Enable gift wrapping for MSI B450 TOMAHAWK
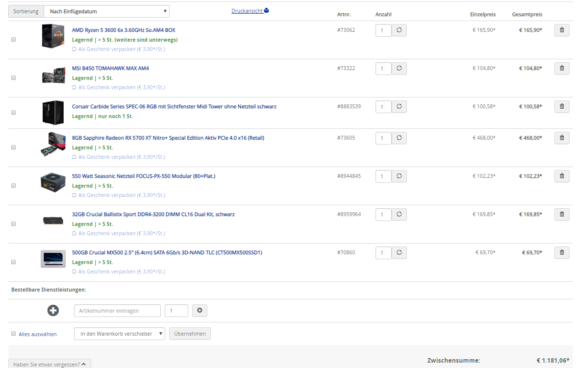 coord(74,87)
